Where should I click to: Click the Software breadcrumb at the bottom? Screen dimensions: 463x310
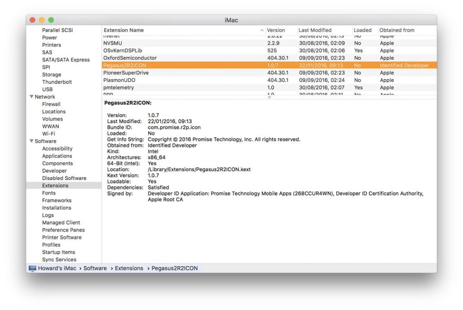tap(95, 268)
